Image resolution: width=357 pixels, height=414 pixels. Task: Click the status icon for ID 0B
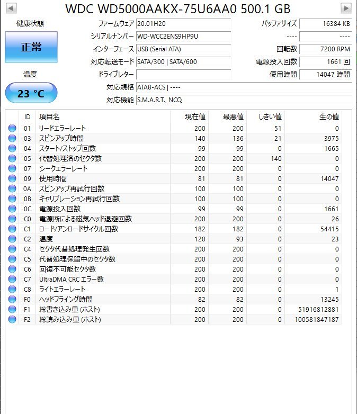12,199
